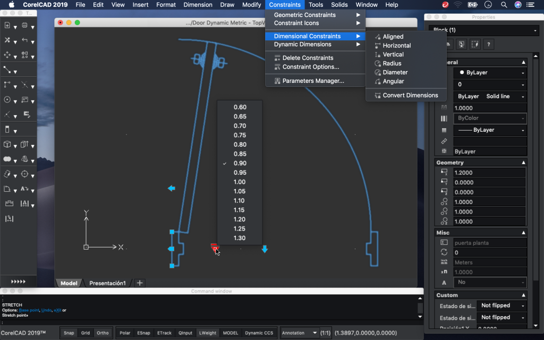Toggle Dynamic CCS in the status bar
The height and width of the screenshot is (340, 544).
(259, 333)
